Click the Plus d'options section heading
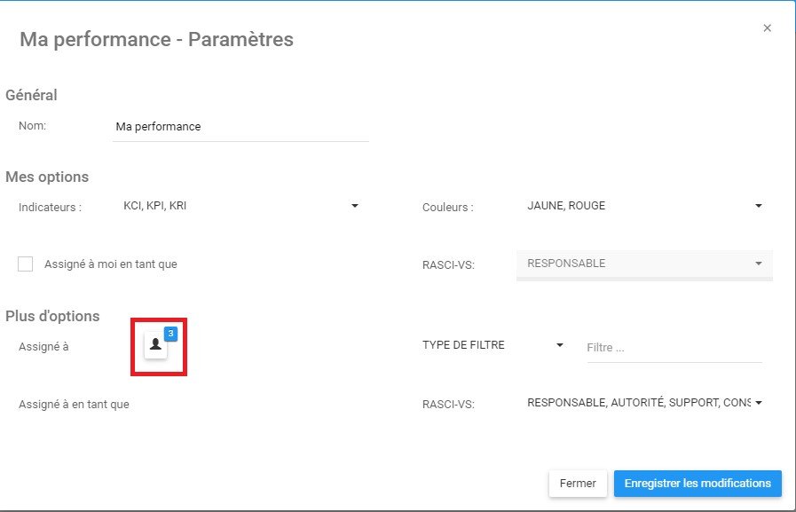The image size is (796, 512). [x=52, y=316]
